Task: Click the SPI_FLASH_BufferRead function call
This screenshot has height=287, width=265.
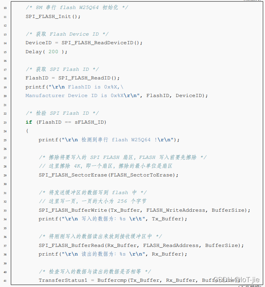Action: 71,245
